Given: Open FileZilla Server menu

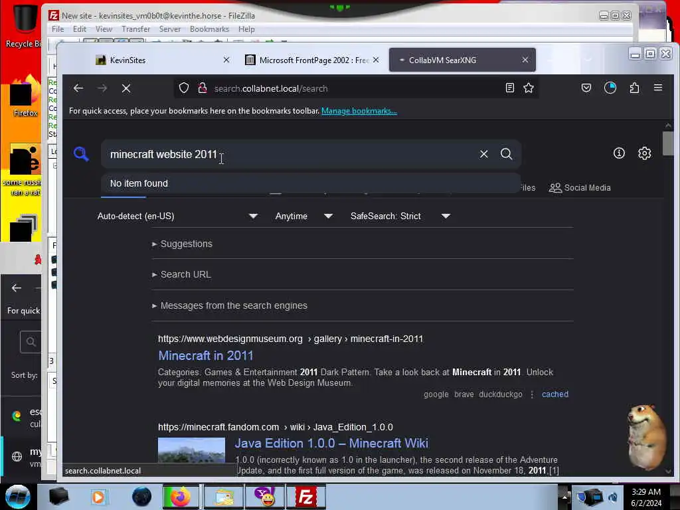Looking at the screenshot, I should tap(169, 29).
